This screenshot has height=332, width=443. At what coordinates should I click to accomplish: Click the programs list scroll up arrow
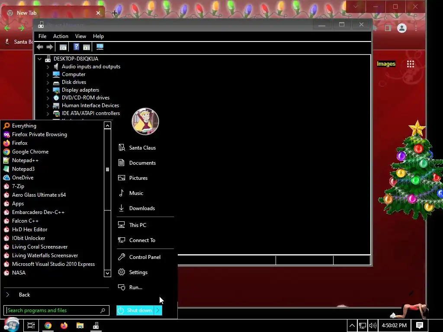click(107, 125)
